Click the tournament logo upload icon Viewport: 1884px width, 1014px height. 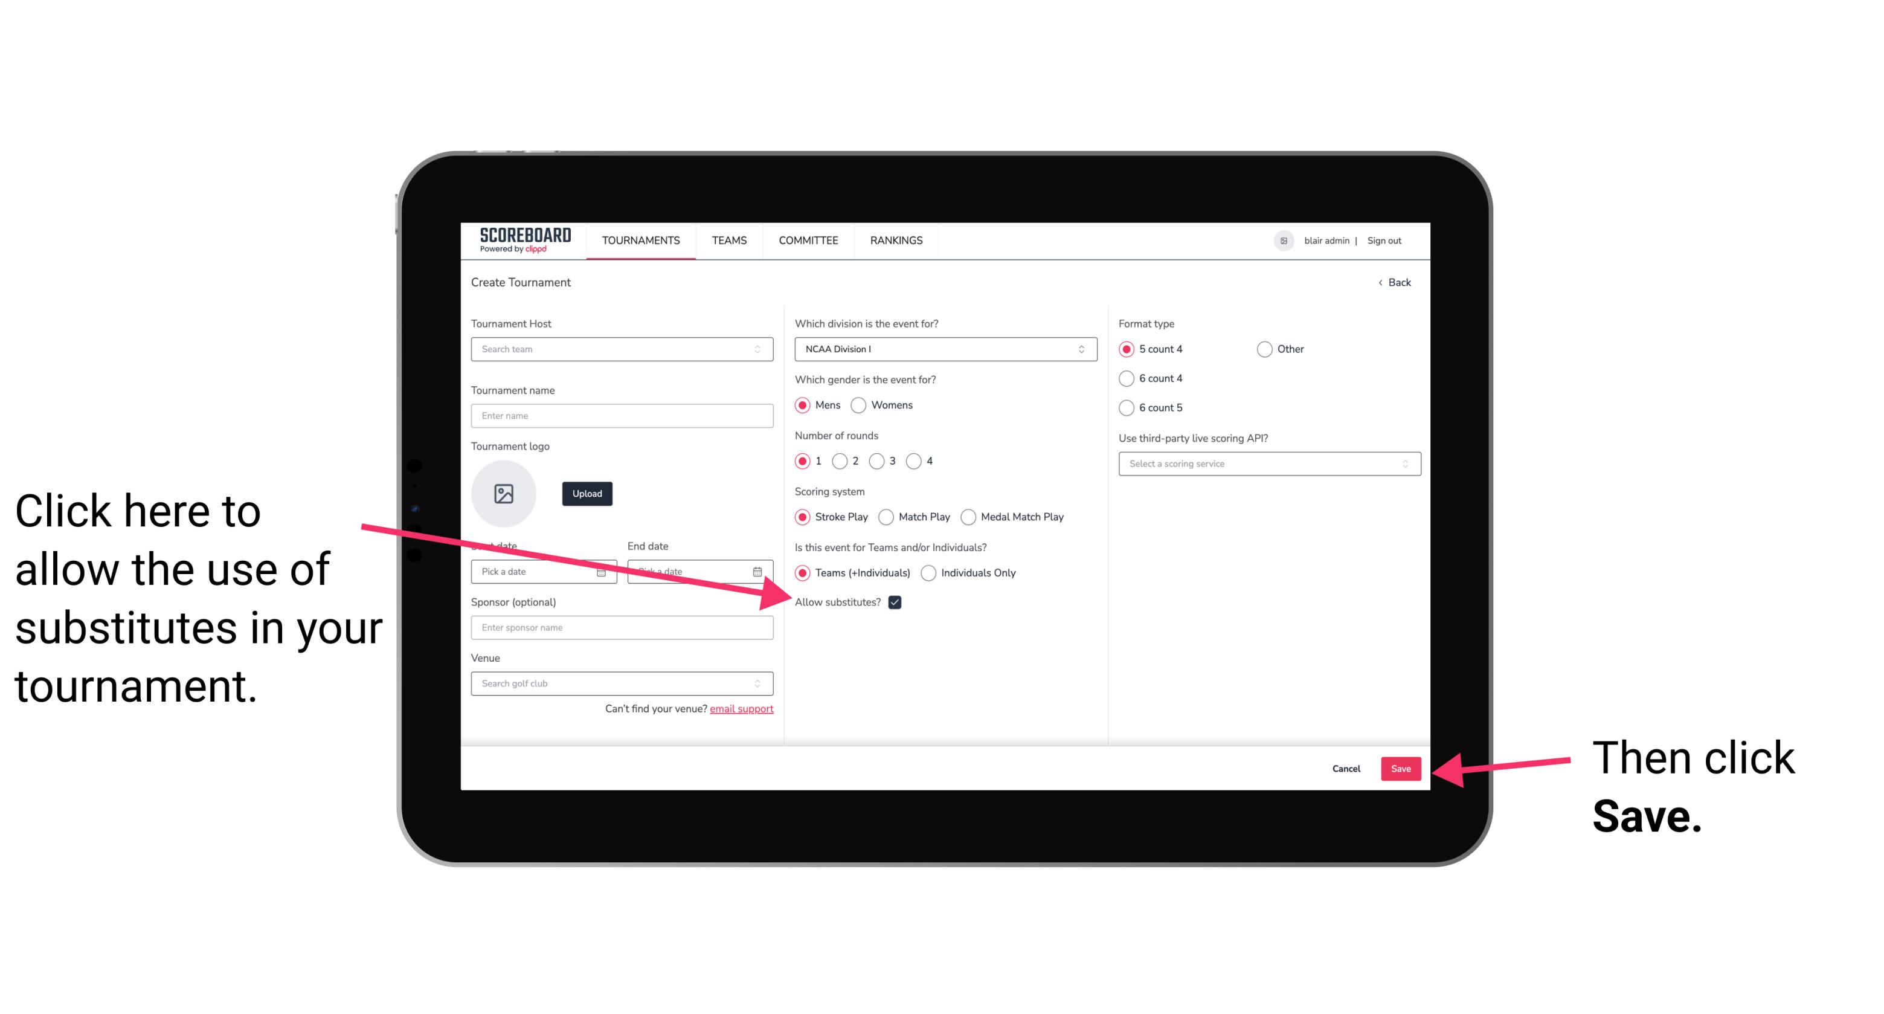504,492
